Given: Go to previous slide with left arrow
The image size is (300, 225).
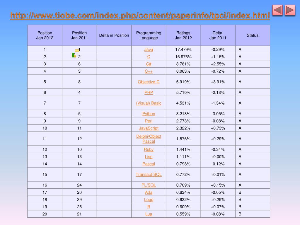Looking at the screenshot, I should 277,10.
